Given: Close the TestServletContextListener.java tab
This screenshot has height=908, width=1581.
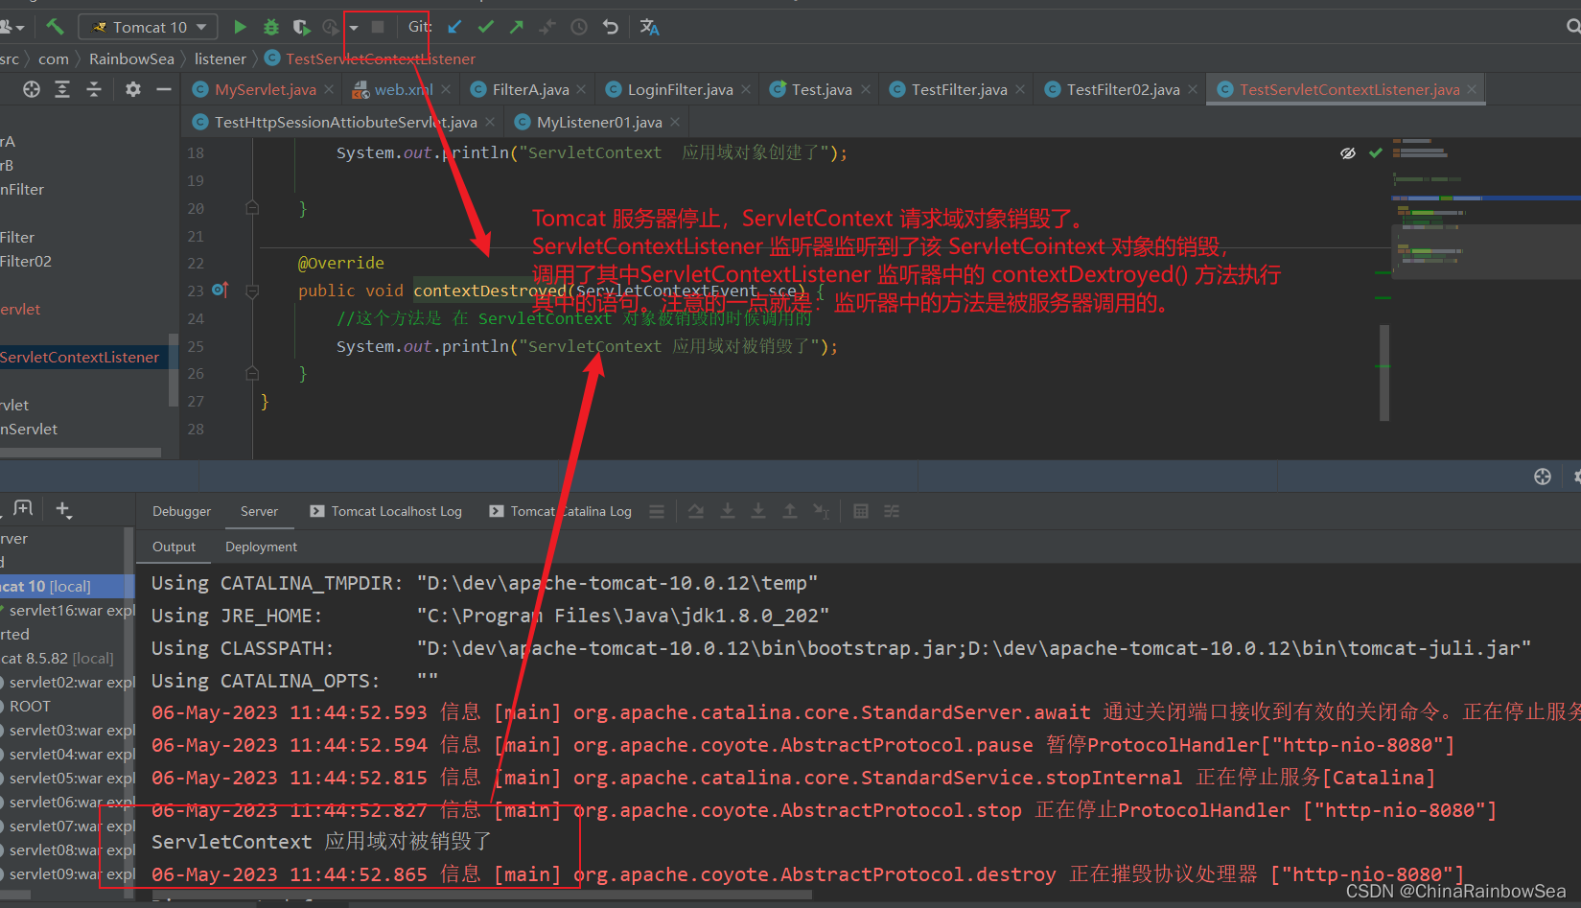Looking at the screenshot, I should [x=1472, y=89].
